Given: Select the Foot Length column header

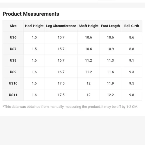Looking at the screenshot, I should 110,26.
